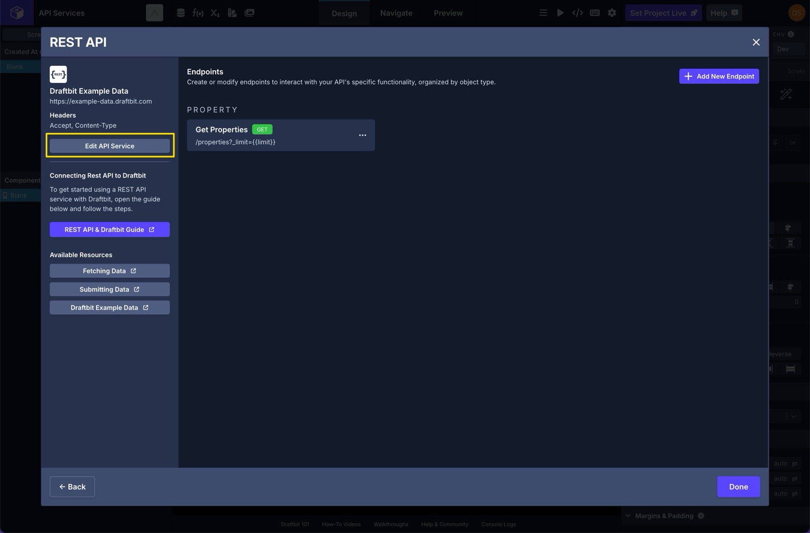810x533 pixels.
Task: Open the REST API & Draftbit Guide
Action: coord(109,230)
